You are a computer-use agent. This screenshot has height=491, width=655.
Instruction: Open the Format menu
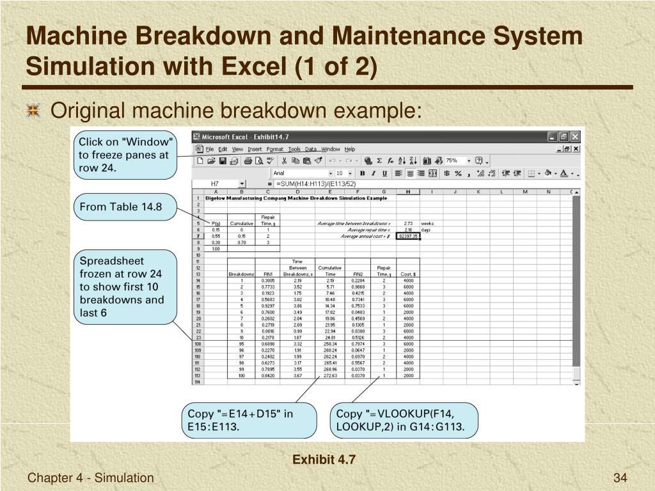tap(275, 149)
